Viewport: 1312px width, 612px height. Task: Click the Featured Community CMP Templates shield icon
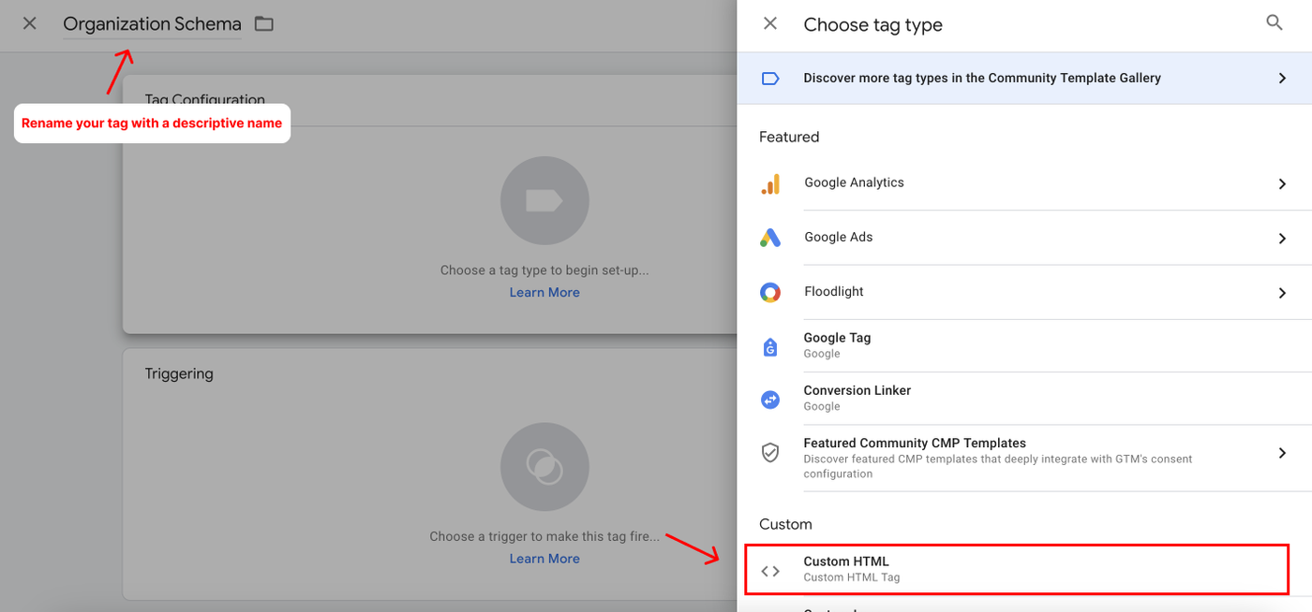coord(770,452)
